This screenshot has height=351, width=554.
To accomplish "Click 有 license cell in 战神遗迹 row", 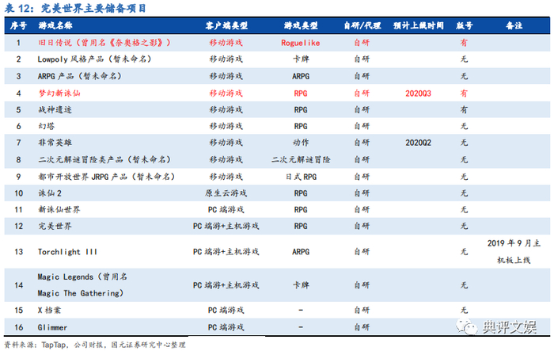I will [464, 109].
